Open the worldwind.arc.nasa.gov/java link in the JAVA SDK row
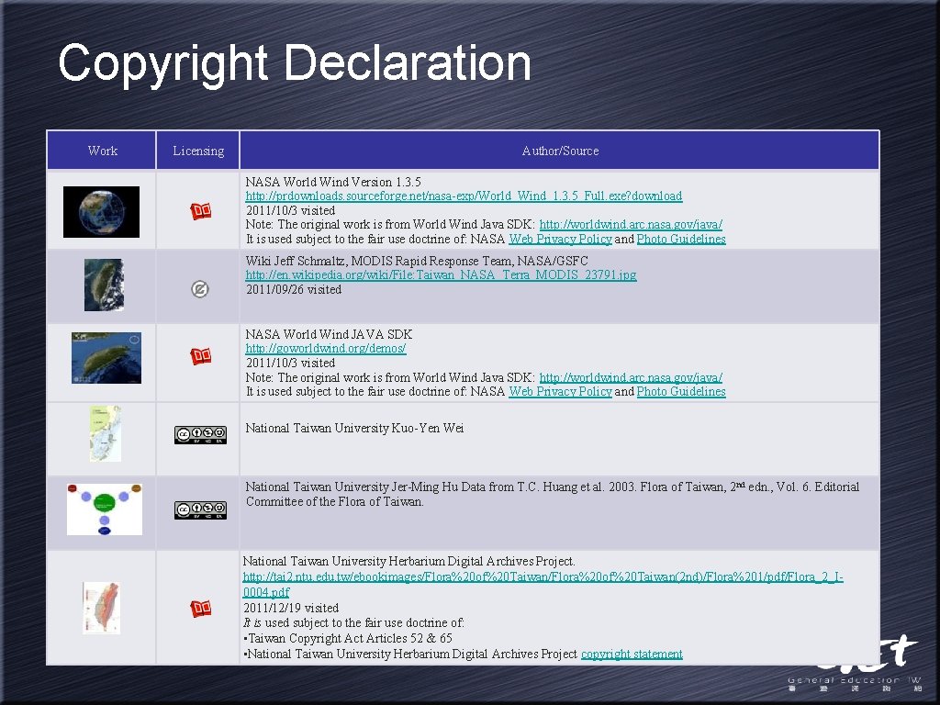Viewport: 940px width, 705px height. pos(631,377)
